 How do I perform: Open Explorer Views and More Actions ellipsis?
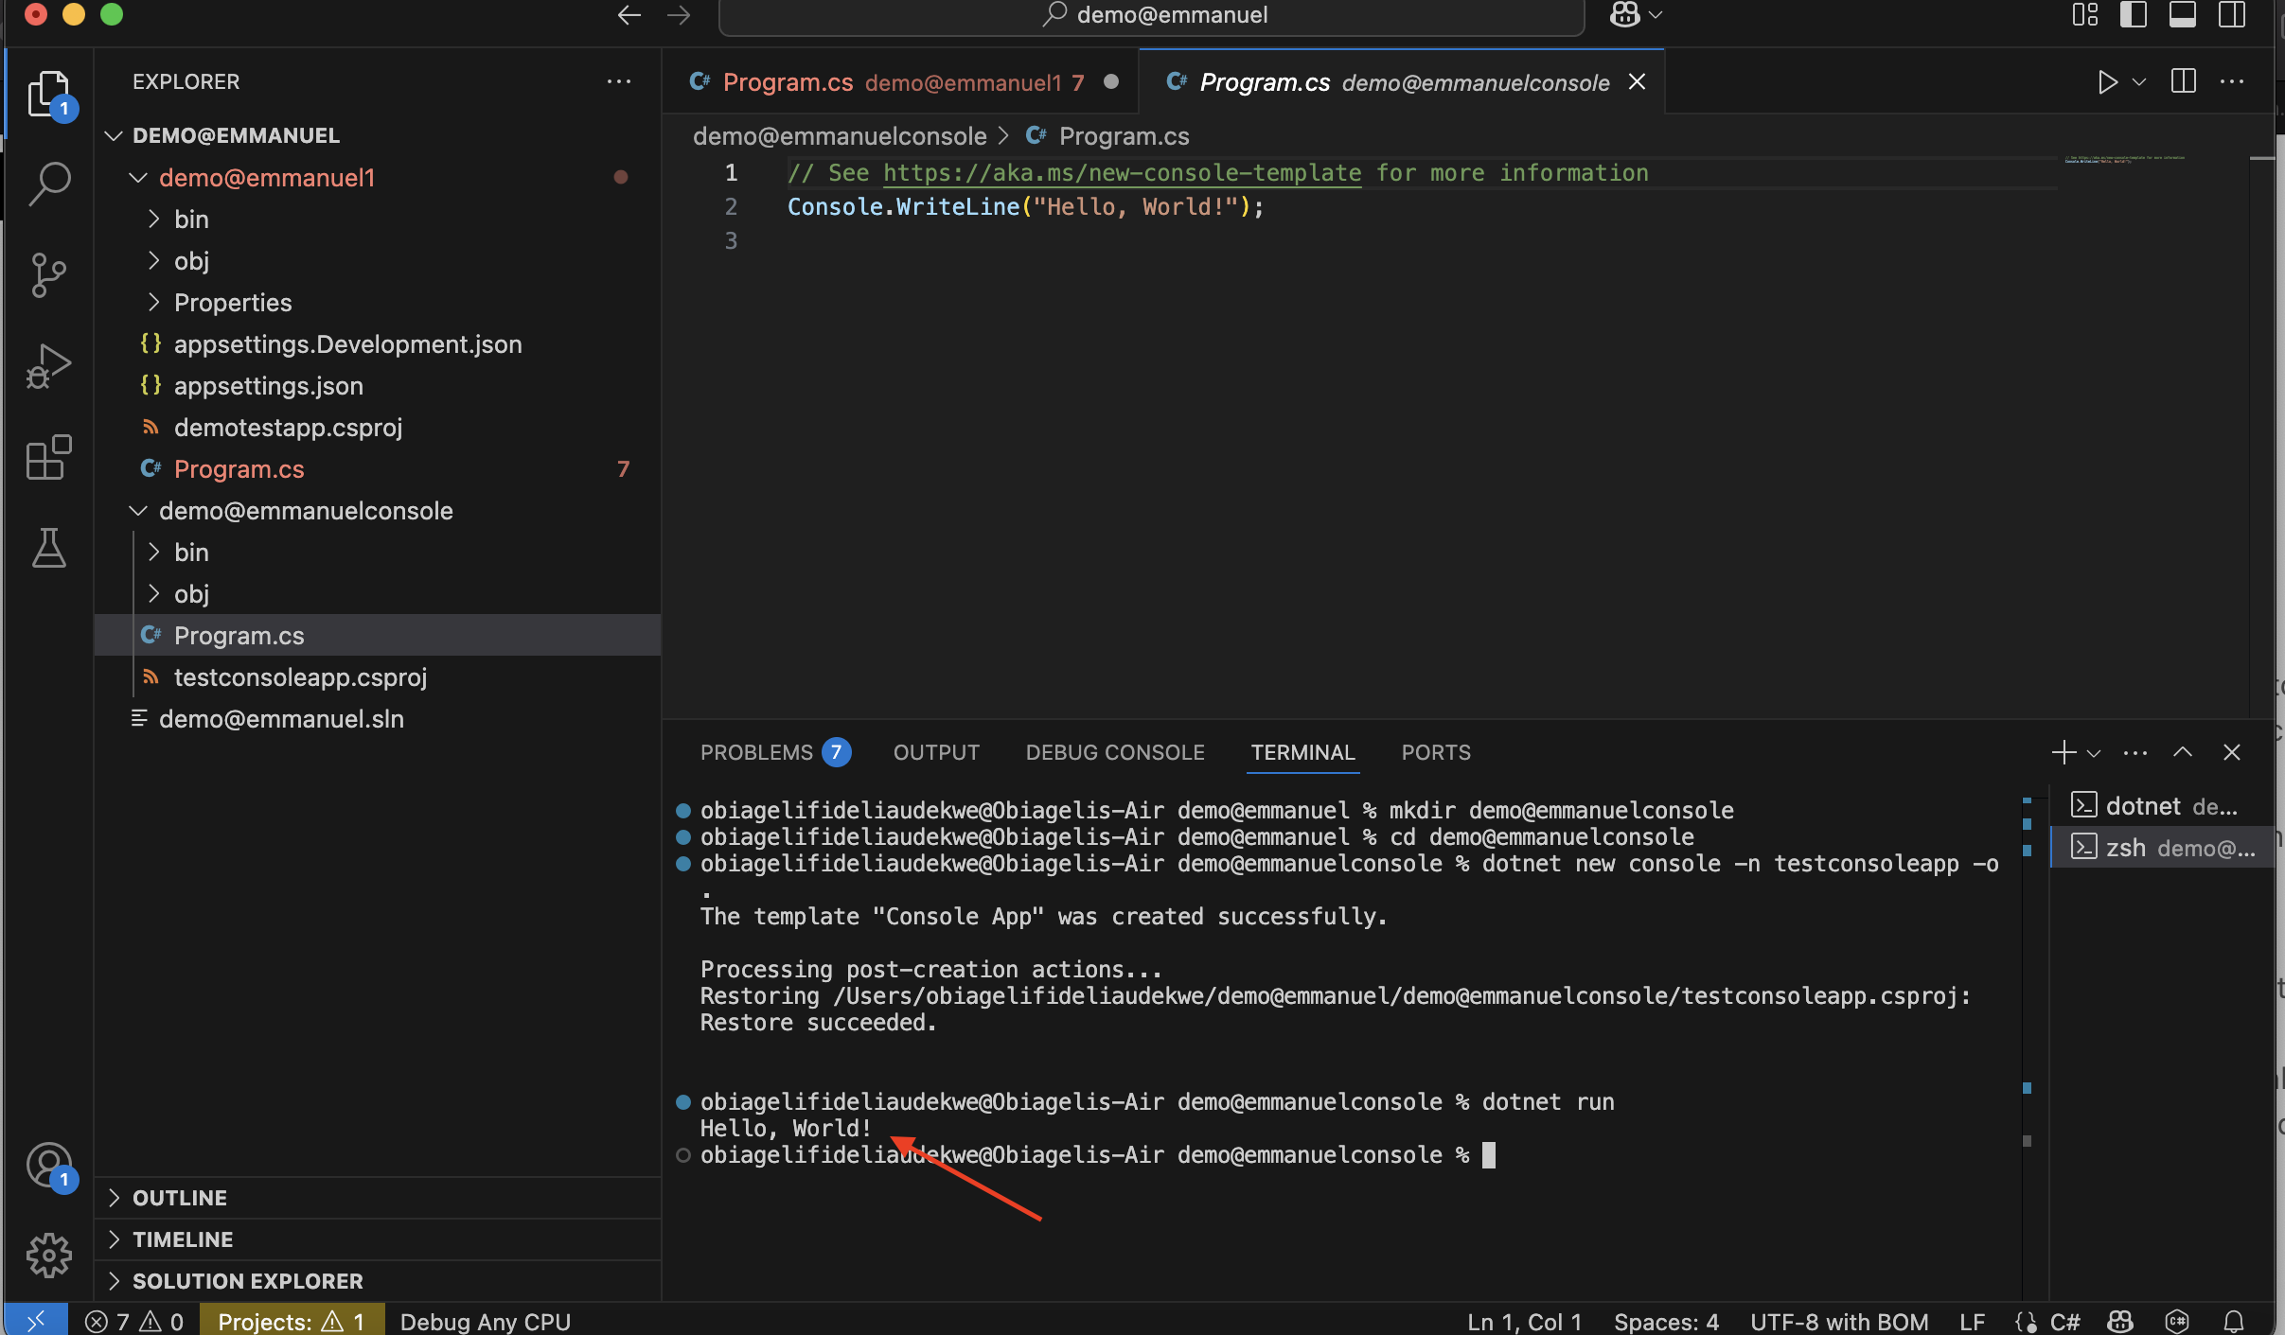(619, 81)
